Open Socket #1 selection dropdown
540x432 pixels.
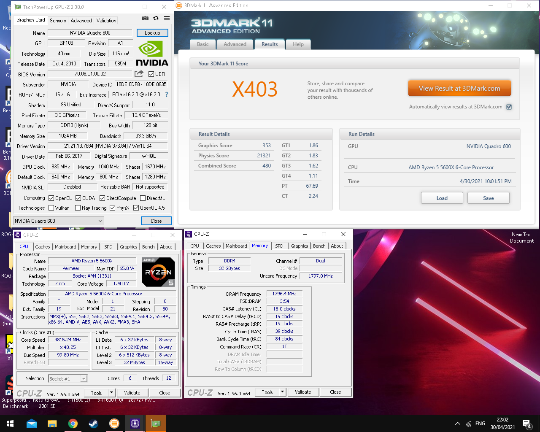point(68,379)
